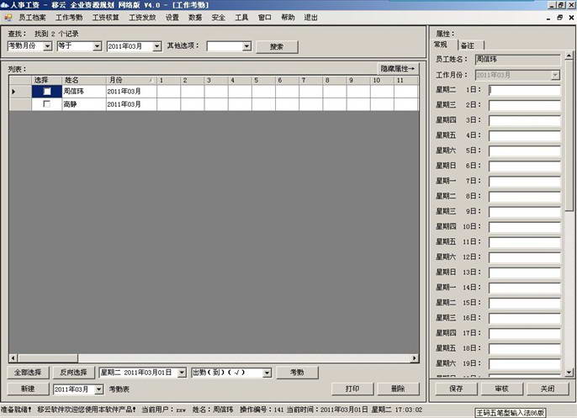This screenshot has width=577, height=418.
Task: Click the 5日 attendance input field
Action: click(524, 151)
